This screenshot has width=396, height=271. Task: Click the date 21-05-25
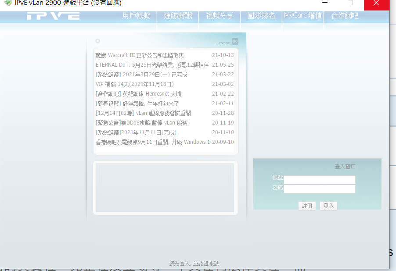[223, 65]
